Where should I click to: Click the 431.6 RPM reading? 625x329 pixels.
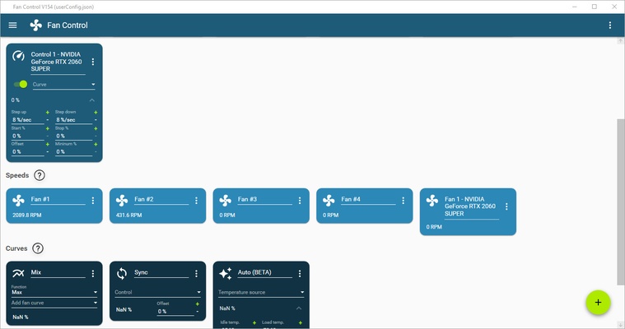coord(128,215)
